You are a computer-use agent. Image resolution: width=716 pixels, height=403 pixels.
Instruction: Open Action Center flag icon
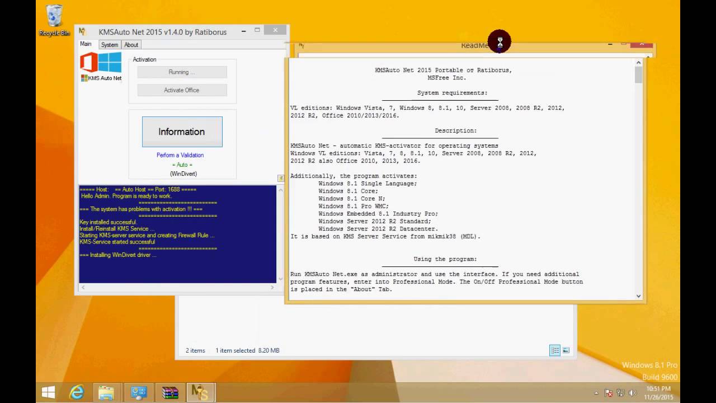(609, 393)
